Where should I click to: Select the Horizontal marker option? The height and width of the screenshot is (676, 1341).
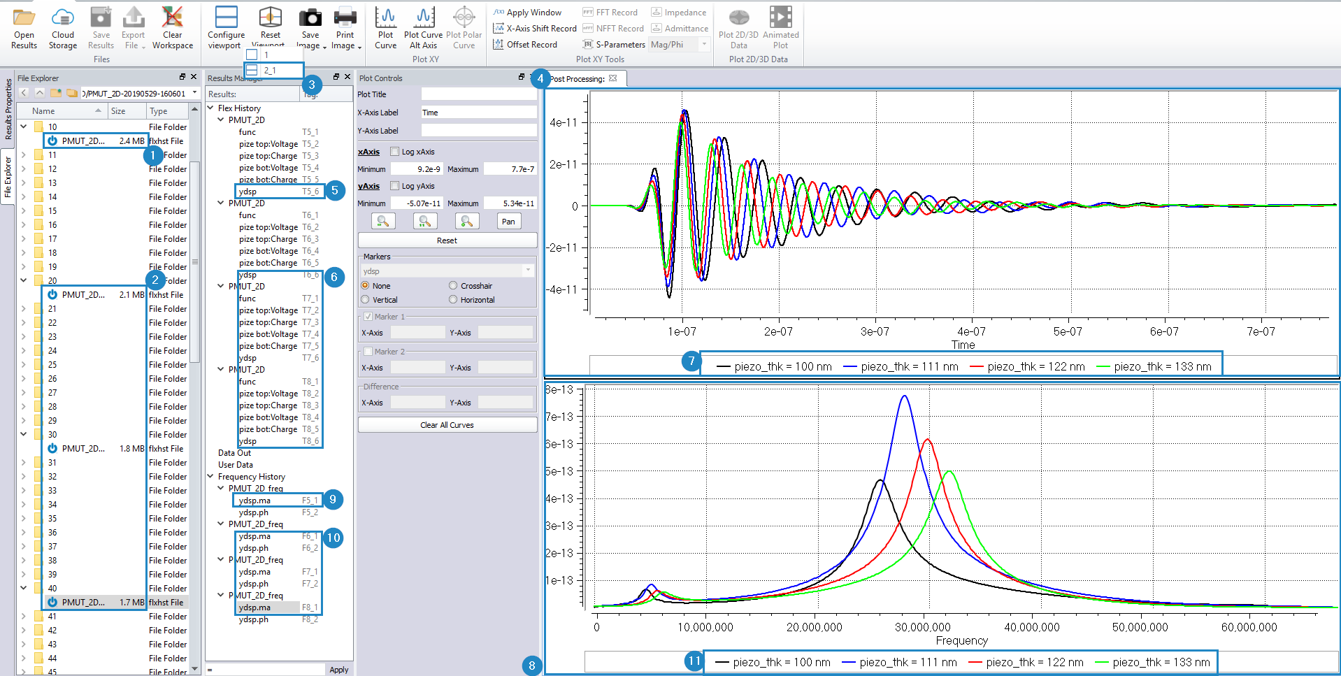[453, 300]
